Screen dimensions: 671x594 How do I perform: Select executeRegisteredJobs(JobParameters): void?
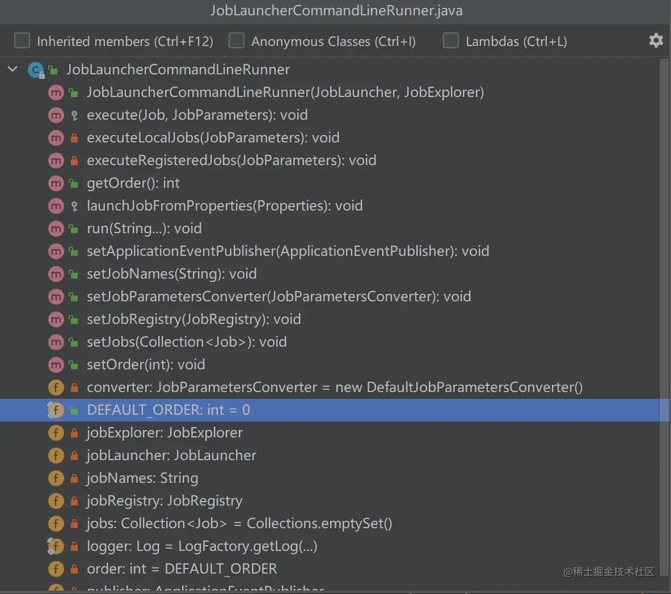pyautogui.click(x=231, y=161)
